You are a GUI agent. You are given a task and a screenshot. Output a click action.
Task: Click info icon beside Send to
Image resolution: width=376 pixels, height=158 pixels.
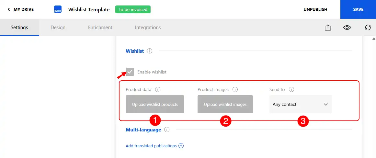click(291, 89)
